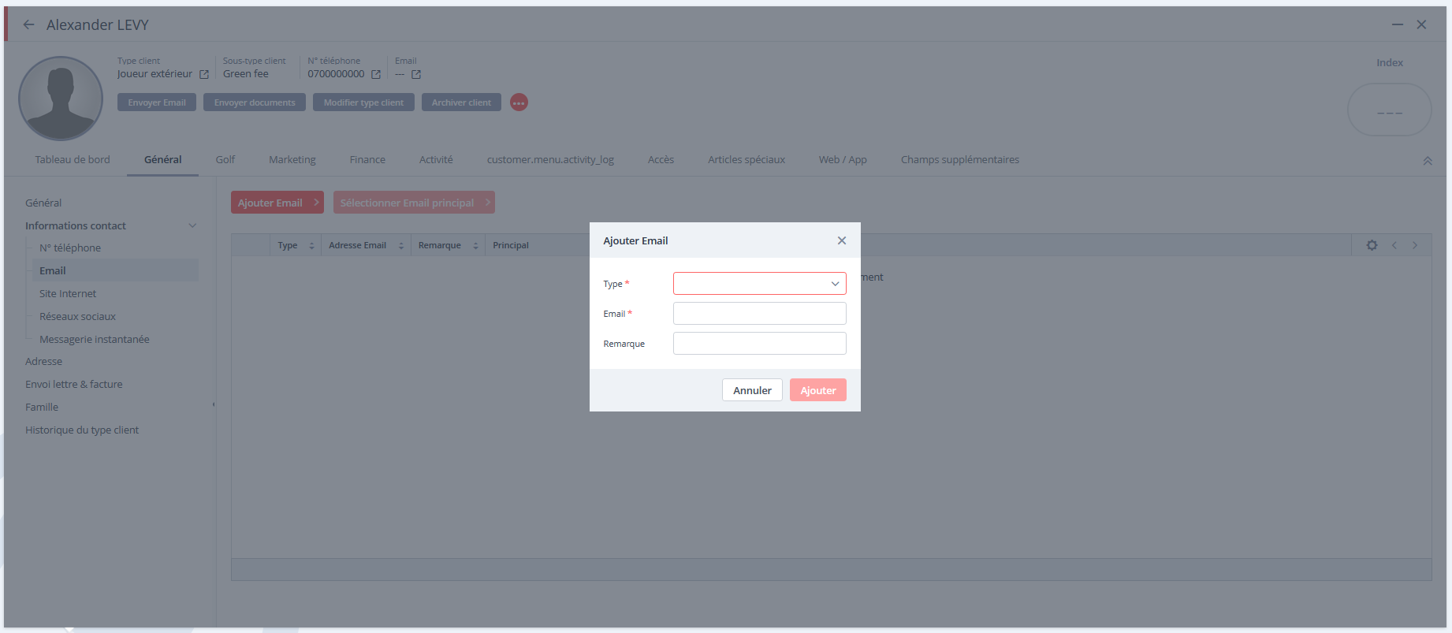This screenshot has height=633, width=1452.
Task: Click the Envoyer documents button
Action: click(x=255, y=102)
